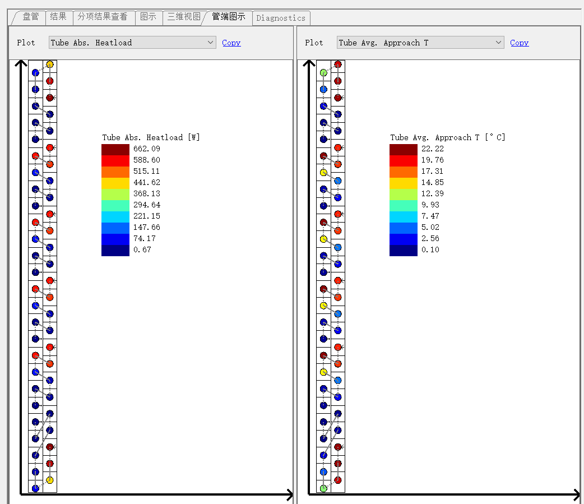Click the 7.47 cyan approach swatch
The width and height of the screenshot is (584, 504).
(404, 216)
